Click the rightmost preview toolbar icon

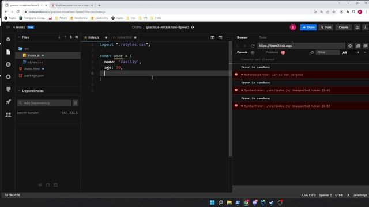365,46
